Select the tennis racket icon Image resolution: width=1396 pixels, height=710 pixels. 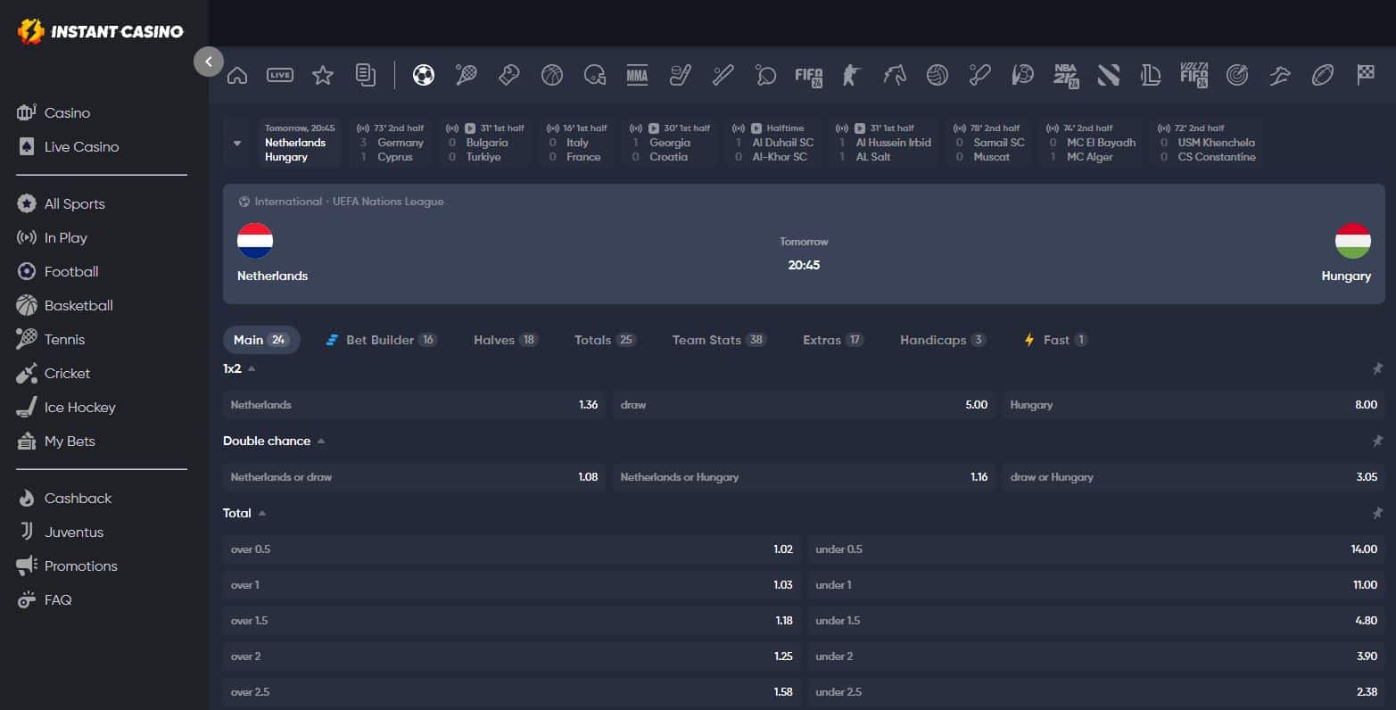click(x=467, y=75)
